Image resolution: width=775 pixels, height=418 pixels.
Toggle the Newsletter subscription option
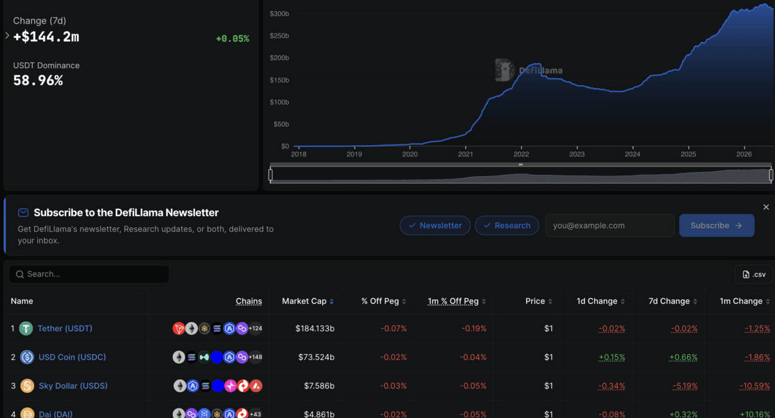[435, 226]
